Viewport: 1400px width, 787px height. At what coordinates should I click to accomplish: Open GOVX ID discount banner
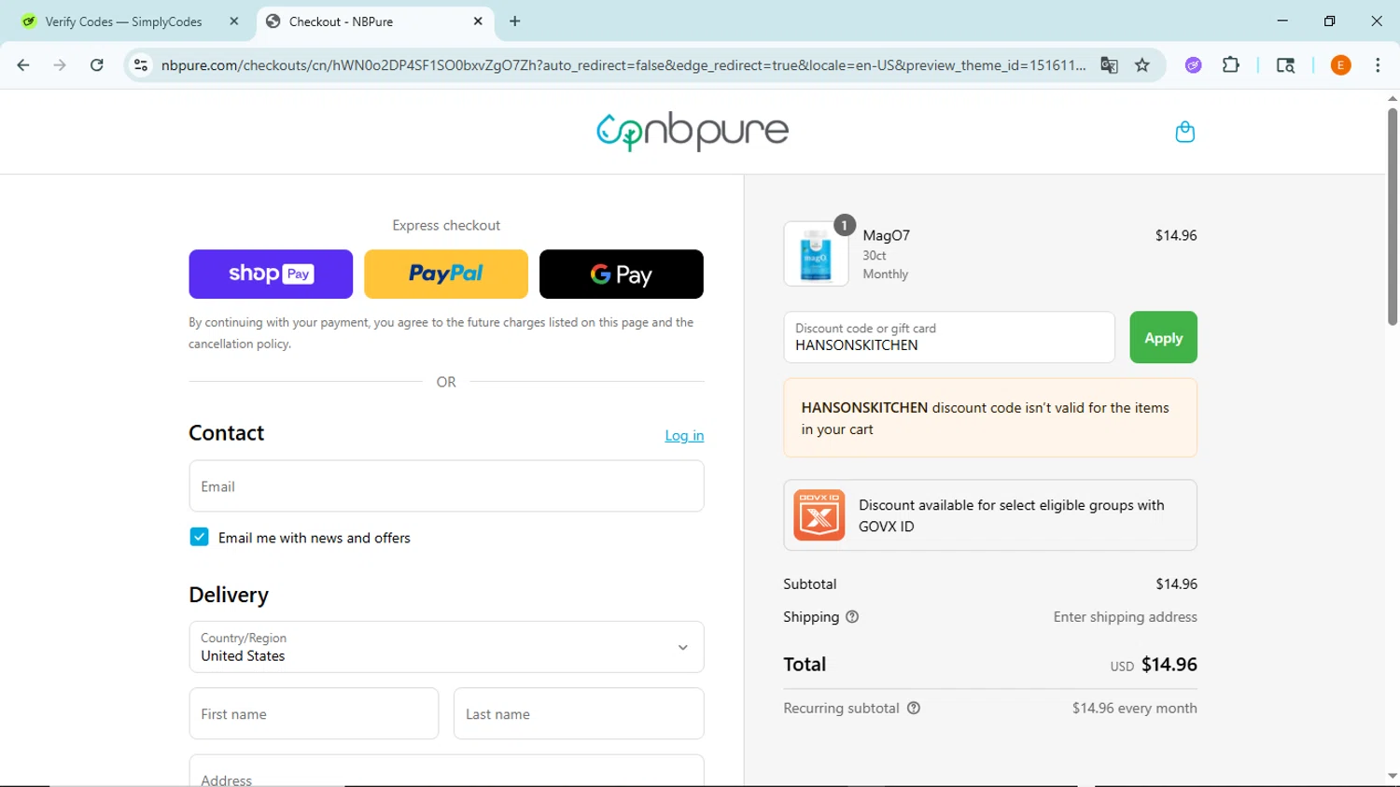pyautogui.click(x=990, y=515)
